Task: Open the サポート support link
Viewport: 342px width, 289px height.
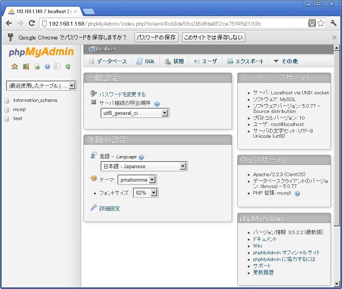Action: [262, 266]
